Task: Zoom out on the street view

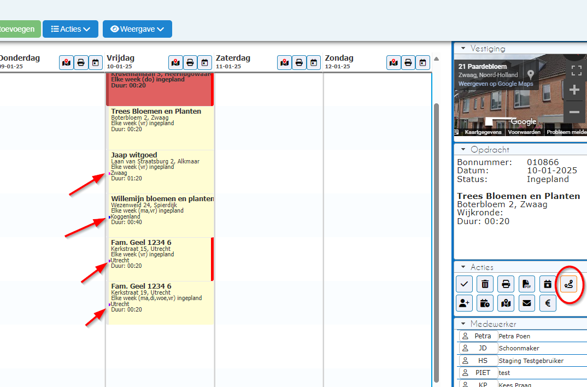Action: [x=574, y=112]
